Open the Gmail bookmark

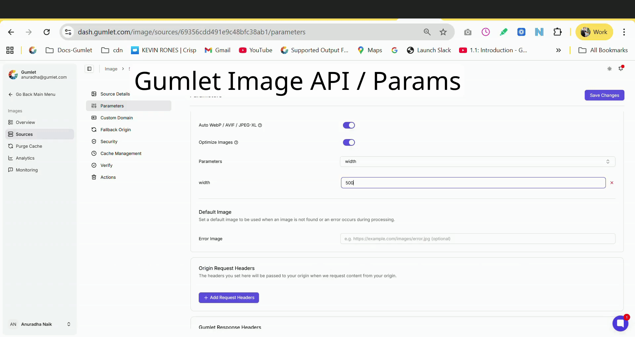218,50
